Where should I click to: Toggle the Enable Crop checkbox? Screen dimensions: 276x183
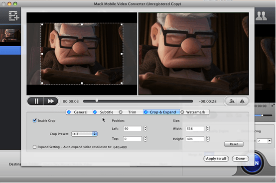click(34, 120)
